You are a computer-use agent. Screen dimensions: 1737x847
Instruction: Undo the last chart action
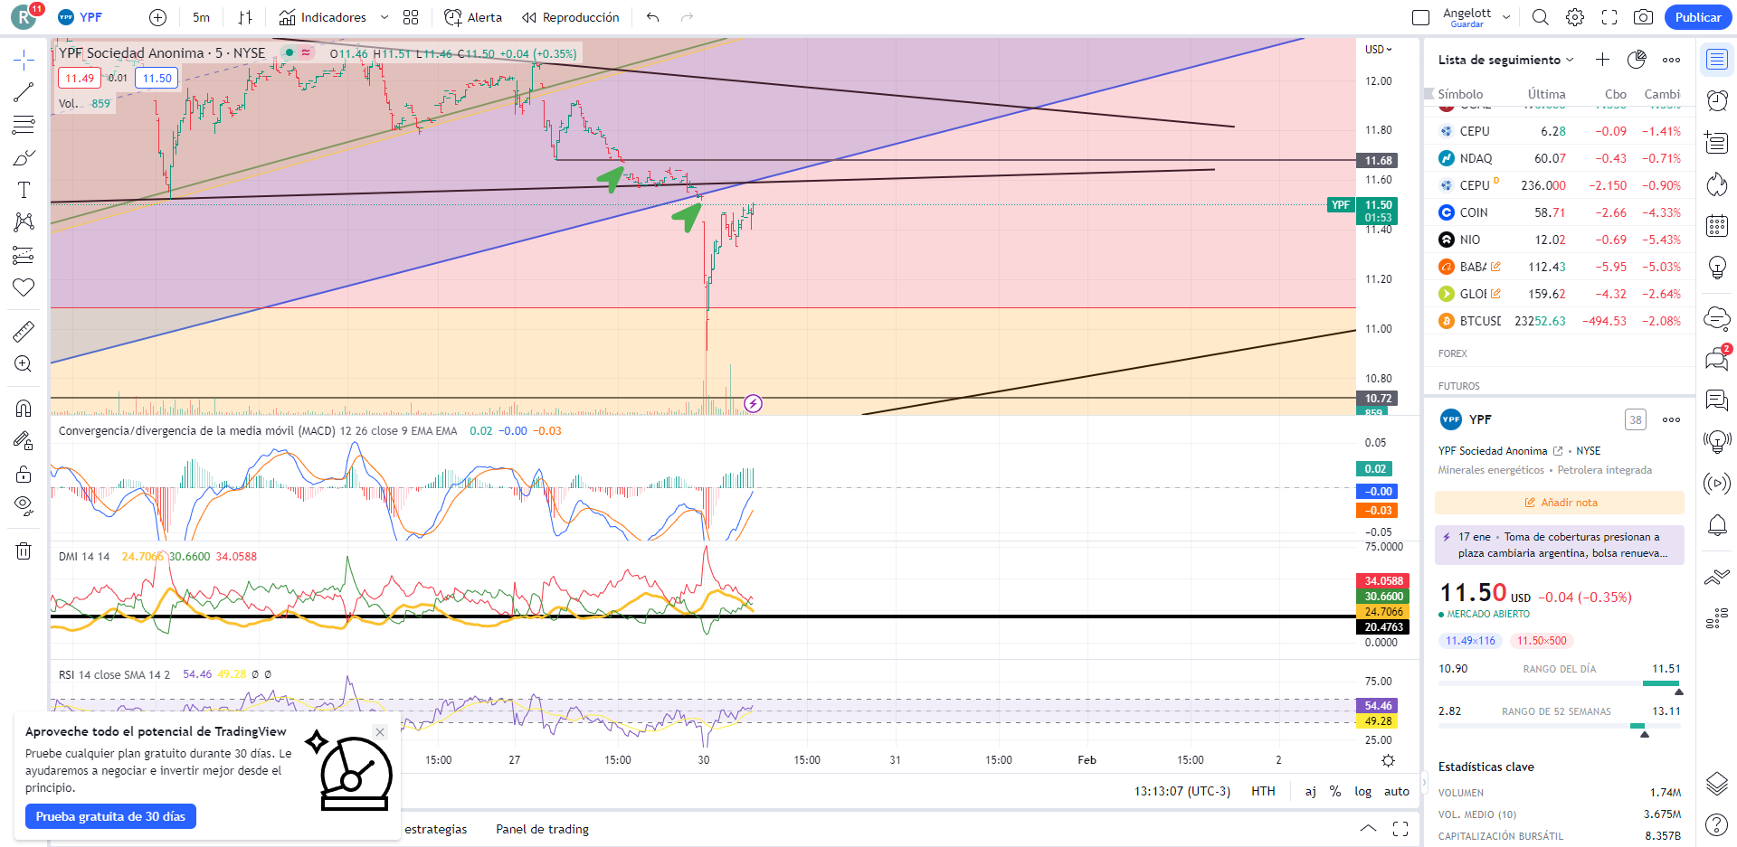point(653,17)
